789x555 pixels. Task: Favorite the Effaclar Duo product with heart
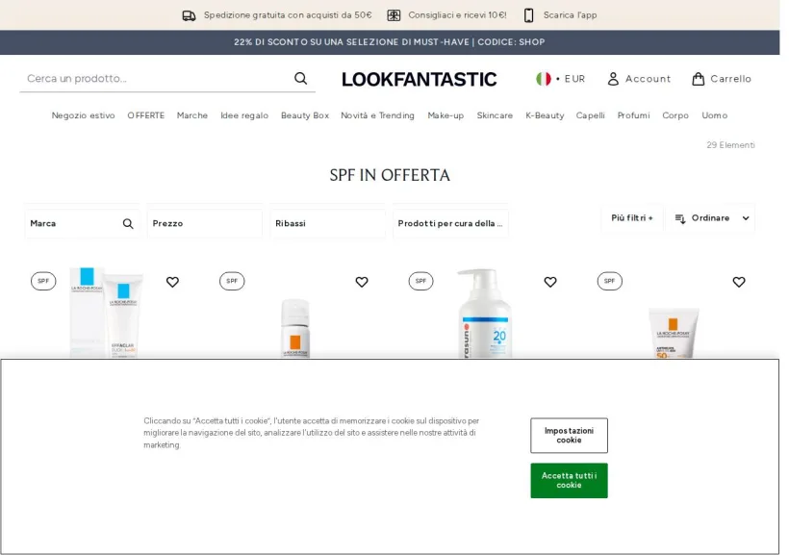click(172, 282)
